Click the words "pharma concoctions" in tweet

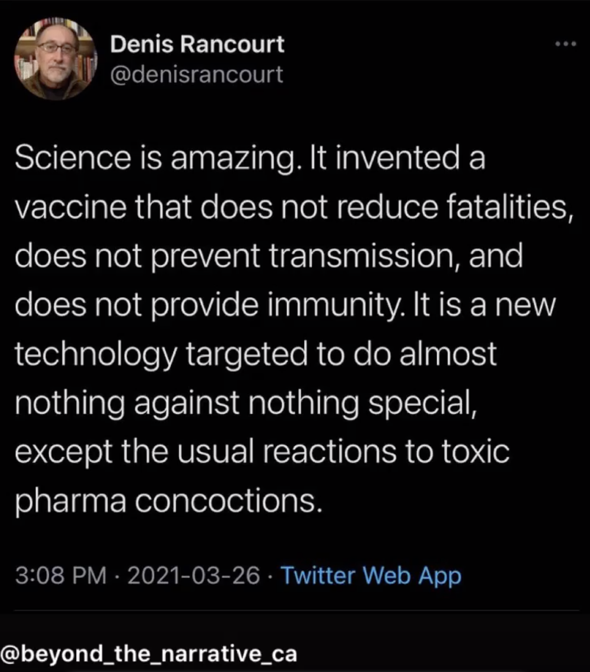click(169, 501)
